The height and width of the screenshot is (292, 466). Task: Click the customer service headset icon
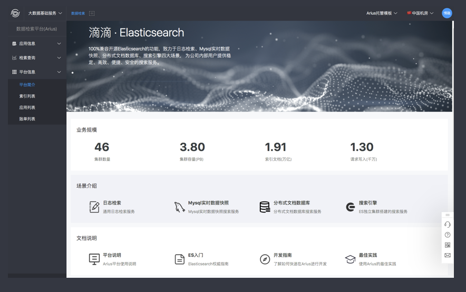(x=448, y=225)
